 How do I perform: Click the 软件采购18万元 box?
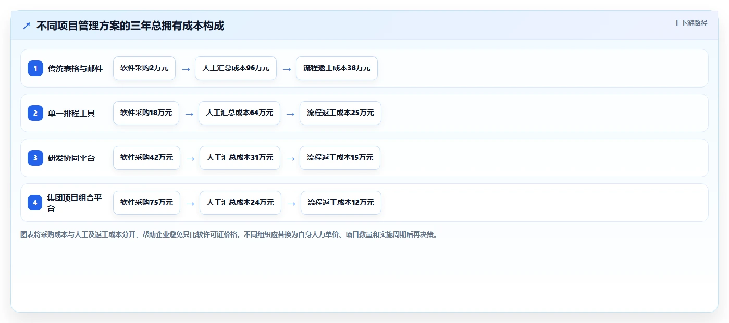click(x=146, y=113)
